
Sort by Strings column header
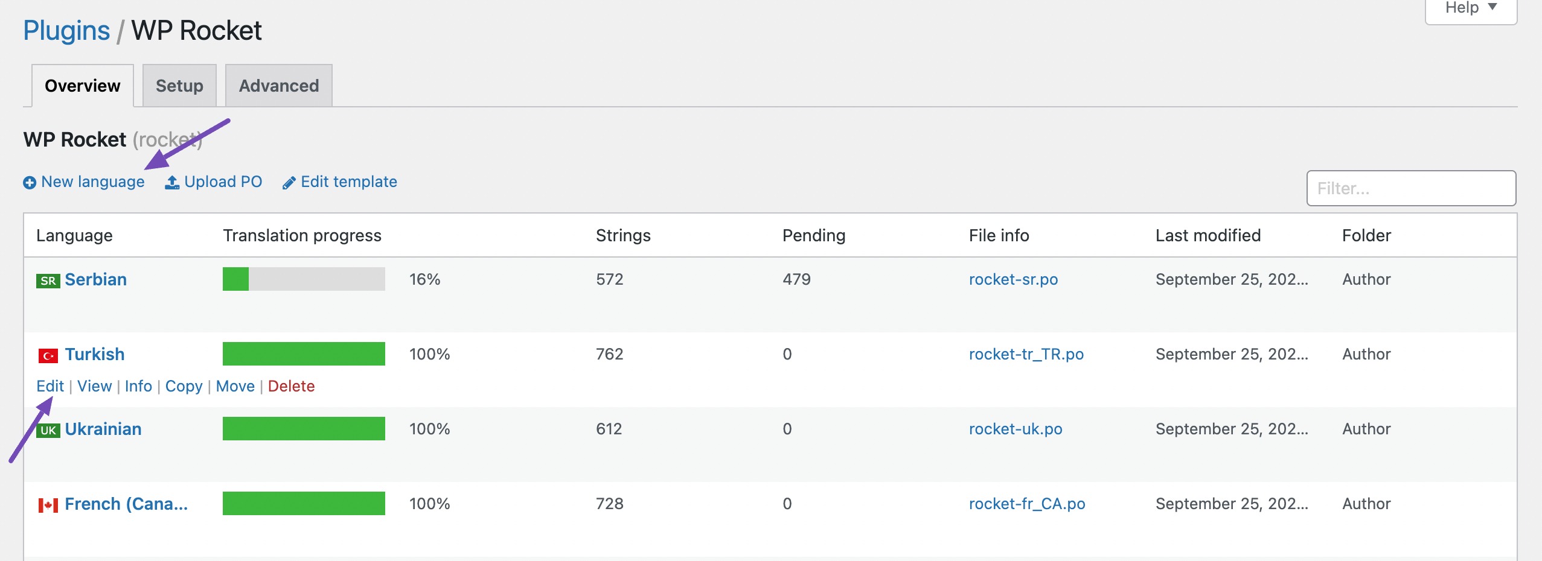point(623,235)
